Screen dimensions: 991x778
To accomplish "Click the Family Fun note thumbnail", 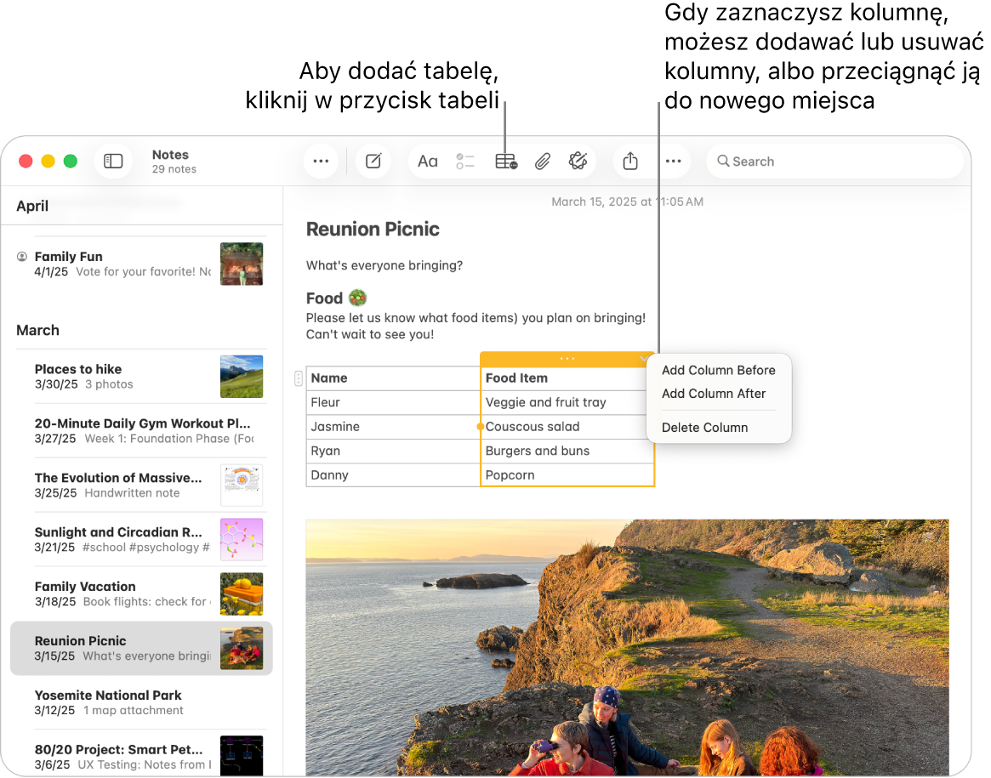I will click(x=242, y=264).
